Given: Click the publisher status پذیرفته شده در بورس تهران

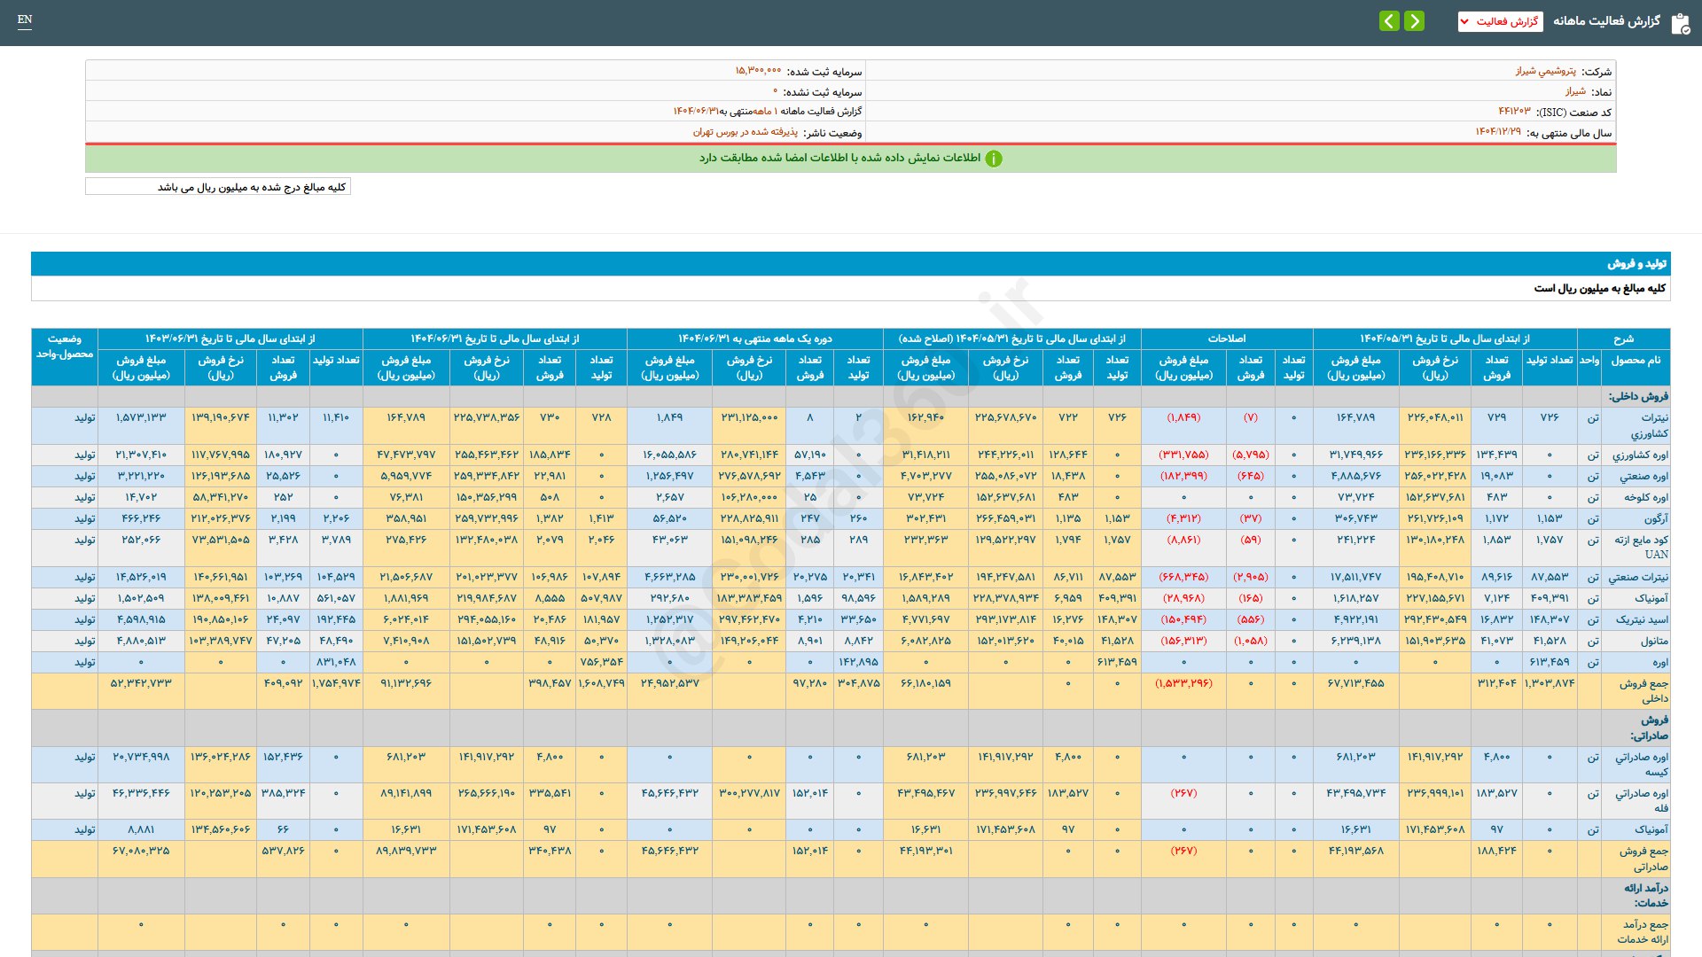Looking at the screenshot, I should pos(745,132).
